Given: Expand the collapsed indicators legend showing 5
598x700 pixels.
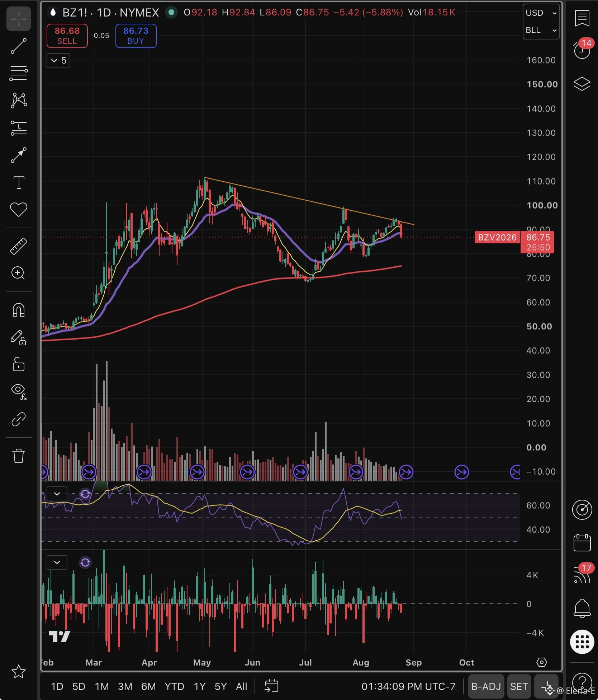Looking at the screenshot, I should pos(58,60).
